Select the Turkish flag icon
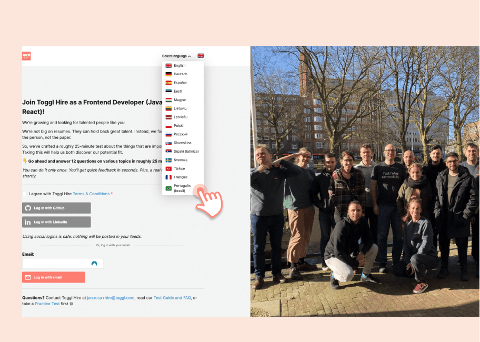 click(168, 168)
